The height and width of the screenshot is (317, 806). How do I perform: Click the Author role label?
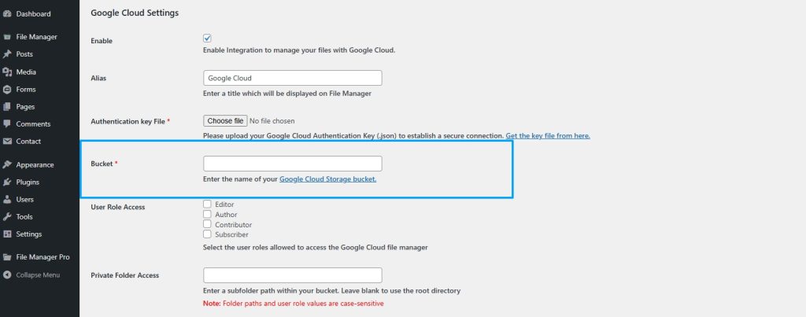click(226, 215)
